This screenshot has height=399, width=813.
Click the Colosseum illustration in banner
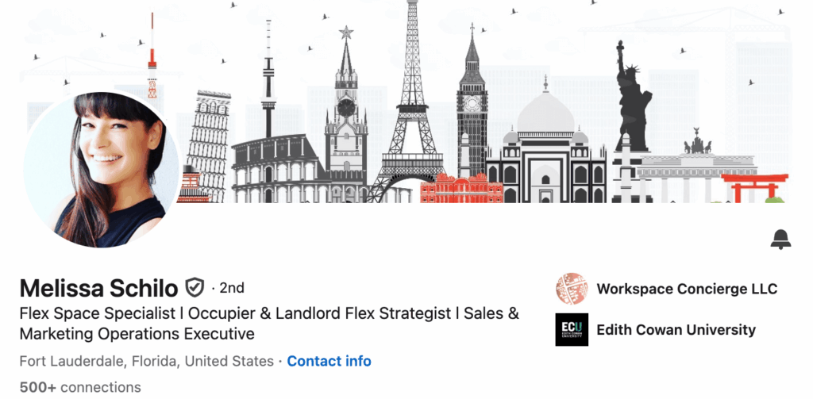[277, 168]
